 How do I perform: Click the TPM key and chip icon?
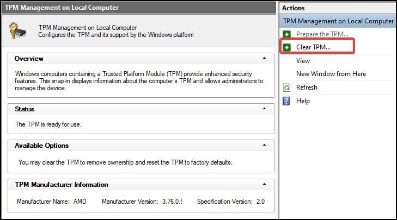click(19, 32)
